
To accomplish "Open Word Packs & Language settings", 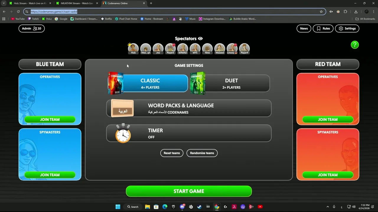I will [189, 108].
